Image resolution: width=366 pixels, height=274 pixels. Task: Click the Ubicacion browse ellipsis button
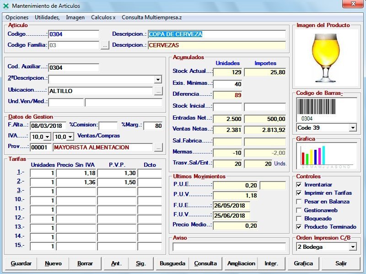click(158, 91)
